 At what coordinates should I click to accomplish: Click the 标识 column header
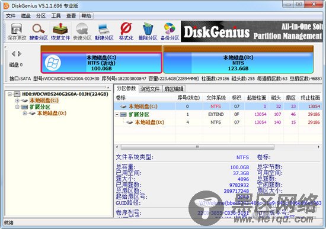pos(237,98)
